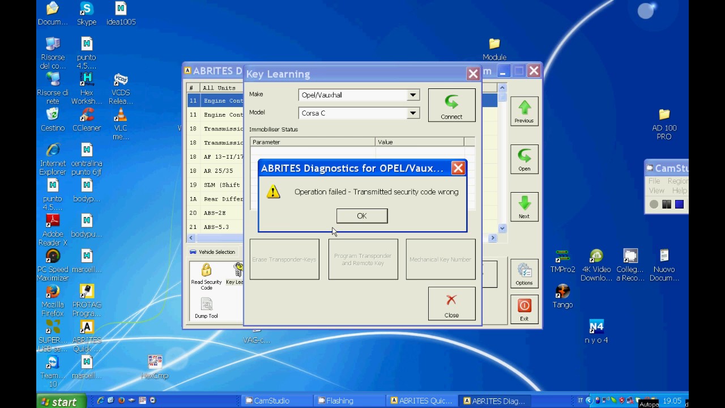This screenshot has height=408, width=725.
Task: Open the Cestino recycle bin
Action: pos(53,120)
